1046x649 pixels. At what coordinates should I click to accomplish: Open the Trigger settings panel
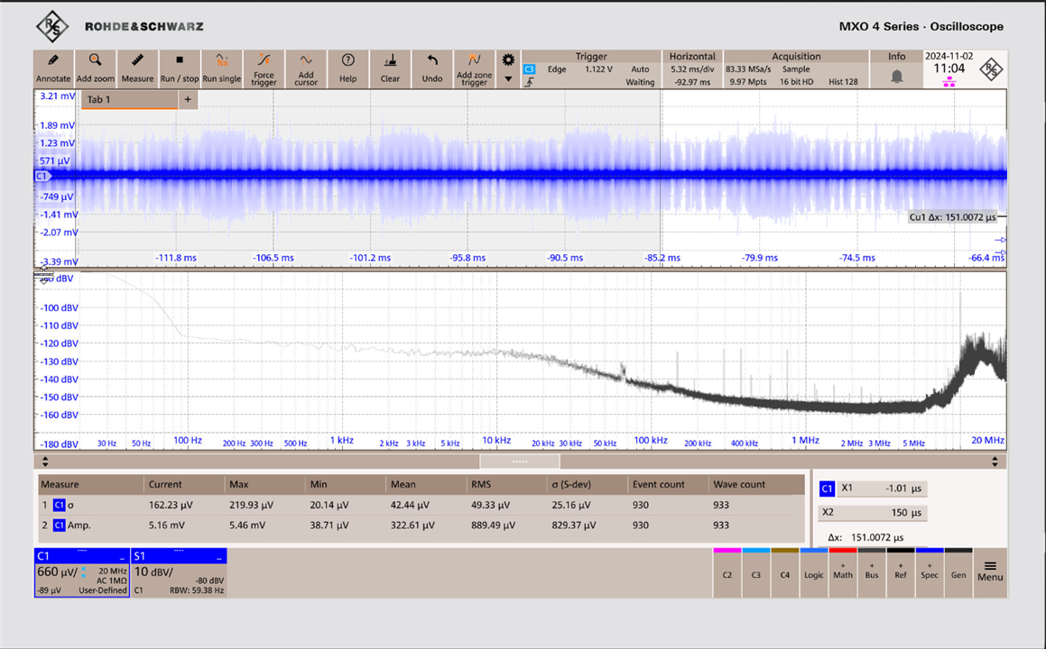[591, 69]
